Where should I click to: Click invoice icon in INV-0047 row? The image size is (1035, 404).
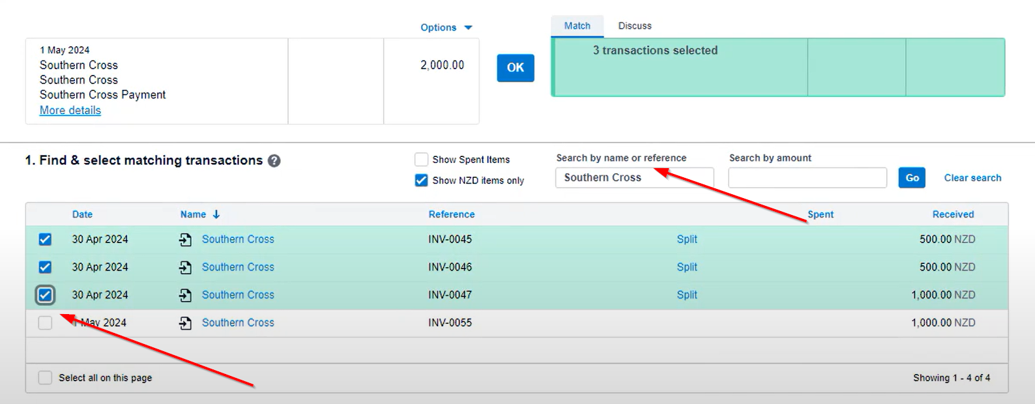(x=186, y=295)
